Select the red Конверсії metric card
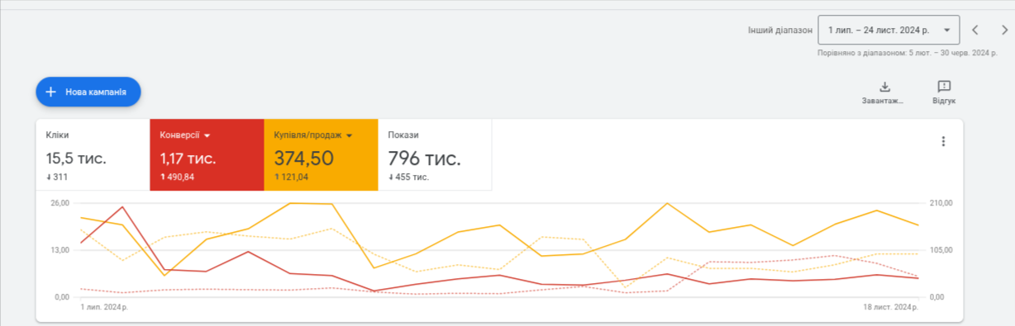This screenshot has width=1015, height=326. (x=207, y=155)
